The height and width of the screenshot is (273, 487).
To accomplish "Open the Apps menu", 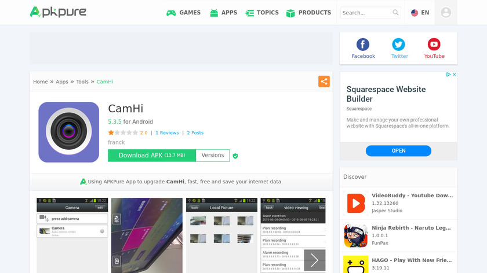I will click(x=223, y=13).
